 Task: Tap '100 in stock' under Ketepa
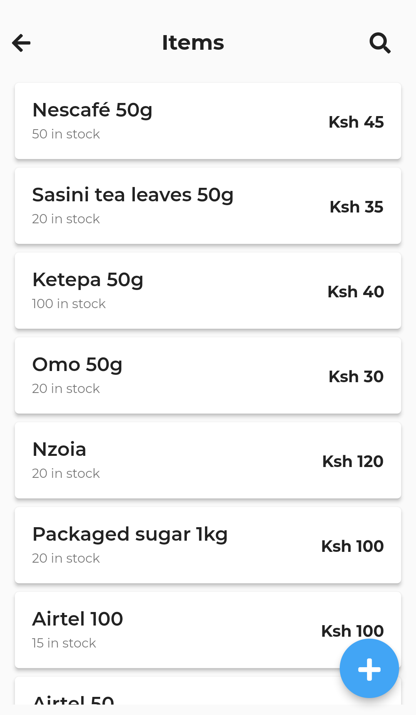coord(69,304)
